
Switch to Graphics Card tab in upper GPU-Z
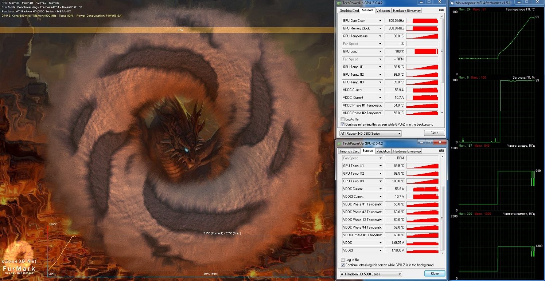(349, 11)
